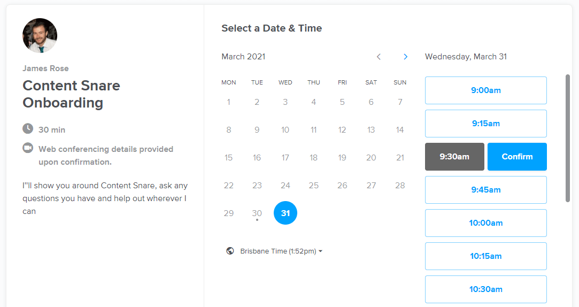Book the 10:15am time slot

pyautogui.click(x=485, y=256)
